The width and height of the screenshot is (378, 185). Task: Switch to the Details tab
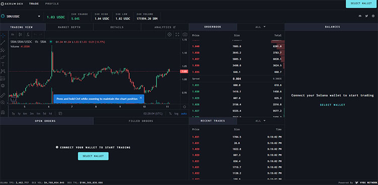117,27
